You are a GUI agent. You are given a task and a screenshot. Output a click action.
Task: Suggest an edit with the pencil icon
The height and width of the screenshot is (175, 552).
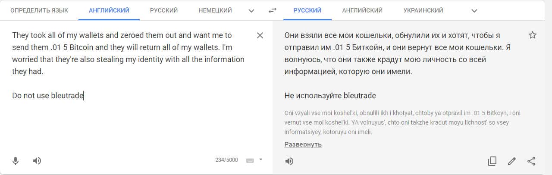click(512, 161)
